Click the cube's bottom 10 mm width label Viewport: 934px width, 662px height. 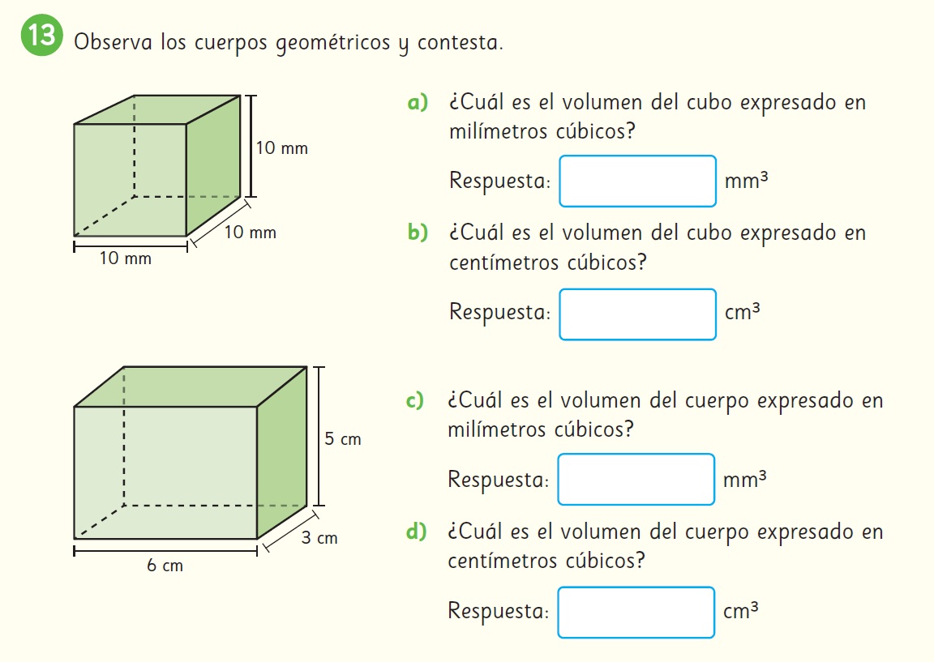click(125, 258)
